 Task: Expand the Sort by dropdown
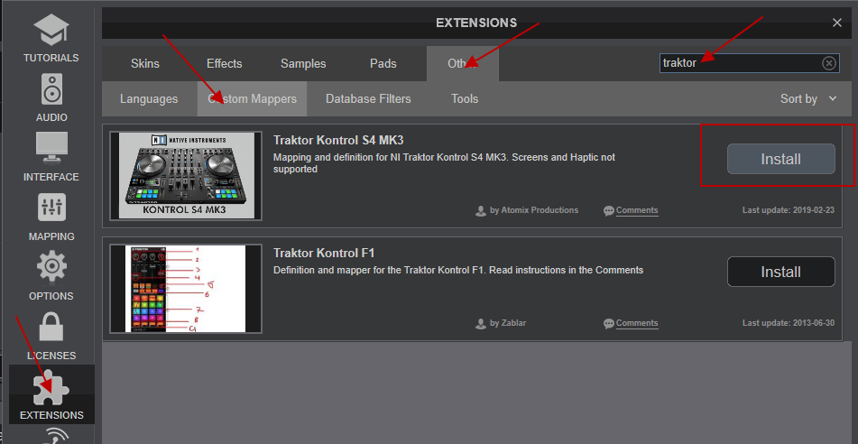coord(808,99)
